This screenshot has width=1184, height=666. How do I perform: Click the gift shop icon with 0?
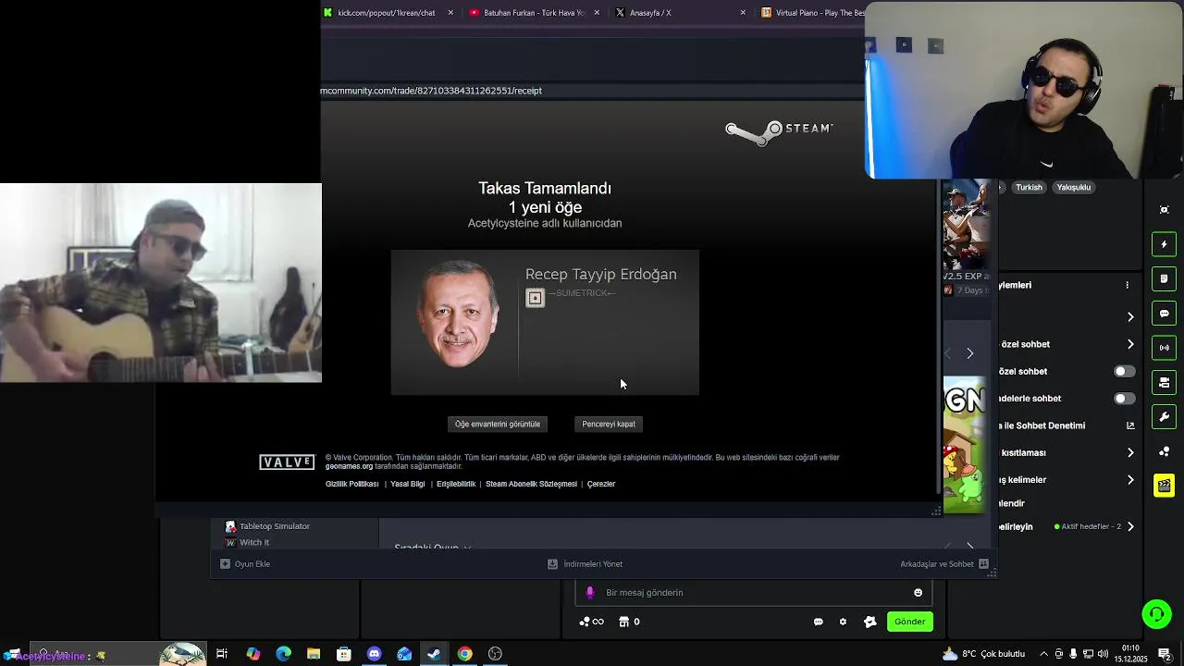point(629,622)
